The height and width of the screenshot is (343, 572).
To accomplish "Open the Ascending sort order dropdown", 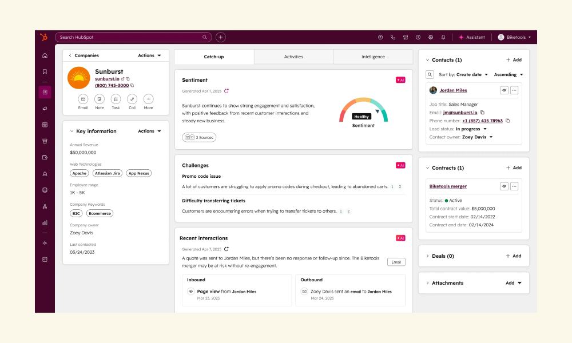I will (509, 74).
